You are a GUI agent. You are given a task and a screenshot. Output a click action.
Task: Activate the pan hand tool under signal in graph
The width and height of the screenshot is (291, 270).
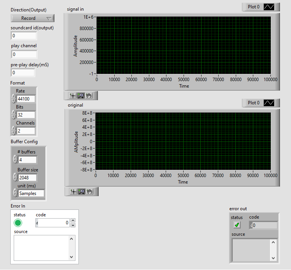pyautogui.click(x=90, y=95)
